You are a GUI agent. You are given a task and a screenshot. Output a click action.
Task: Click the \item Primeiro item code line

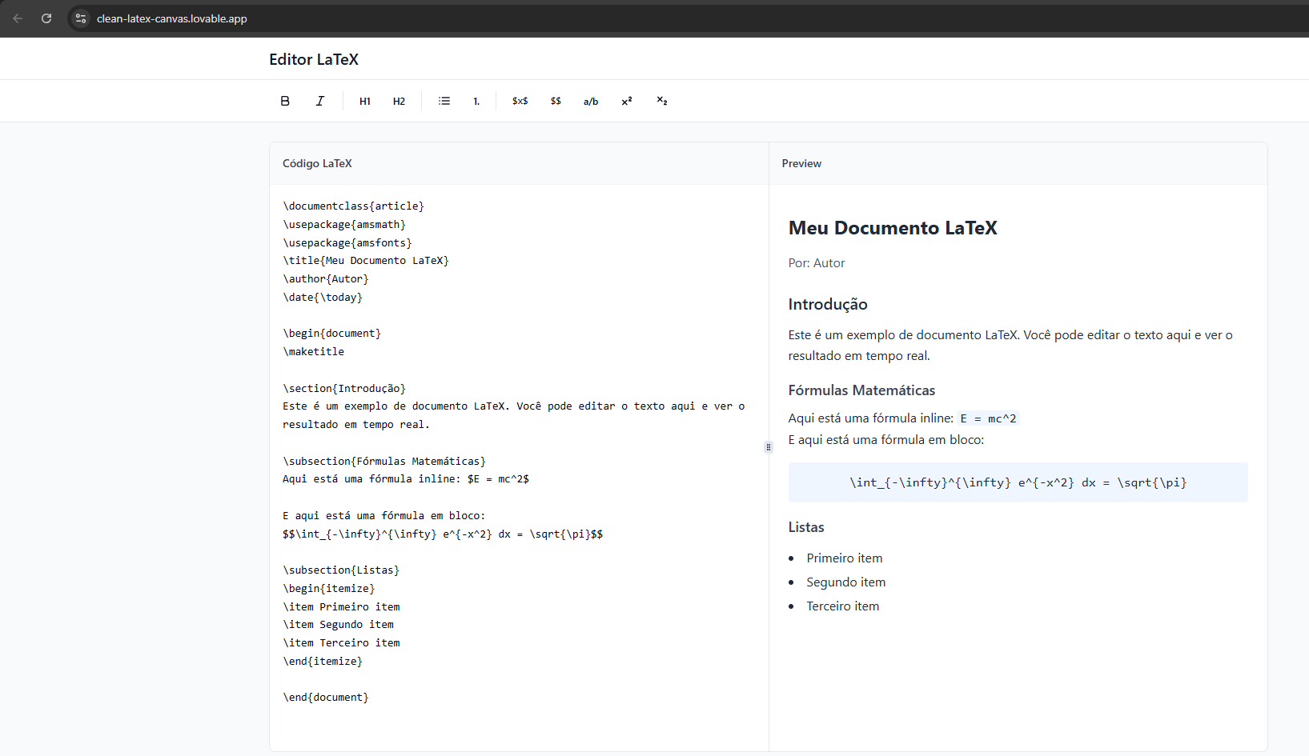[x=341, y=607]
